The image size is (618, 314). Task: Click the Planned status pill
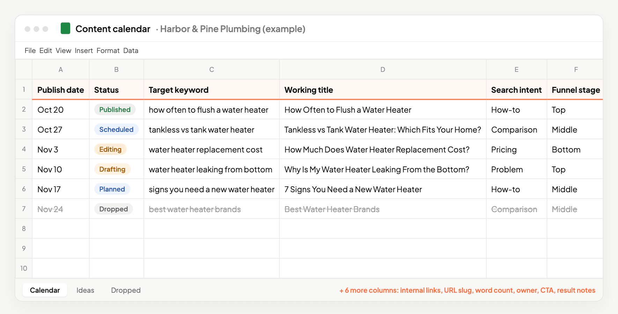(x=112, y=189)
